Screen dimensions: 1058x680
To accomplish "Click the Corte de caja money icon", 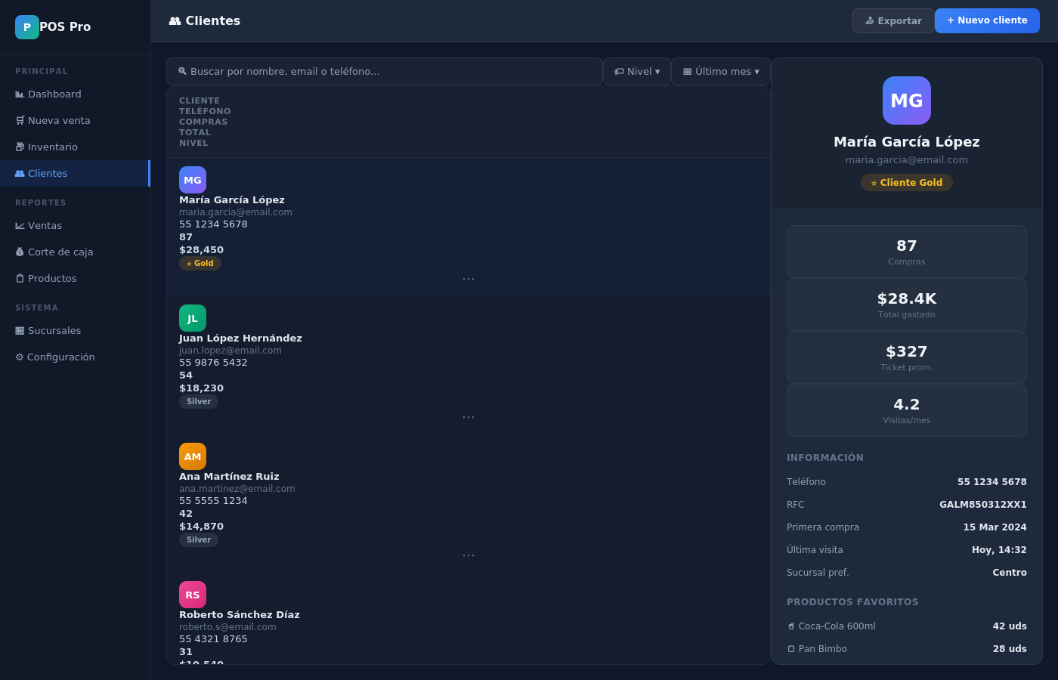I will [19, 252].
